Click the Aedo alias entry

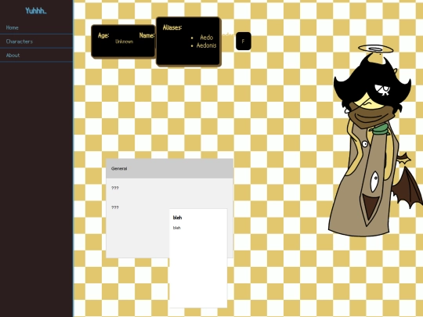point(206,38)
